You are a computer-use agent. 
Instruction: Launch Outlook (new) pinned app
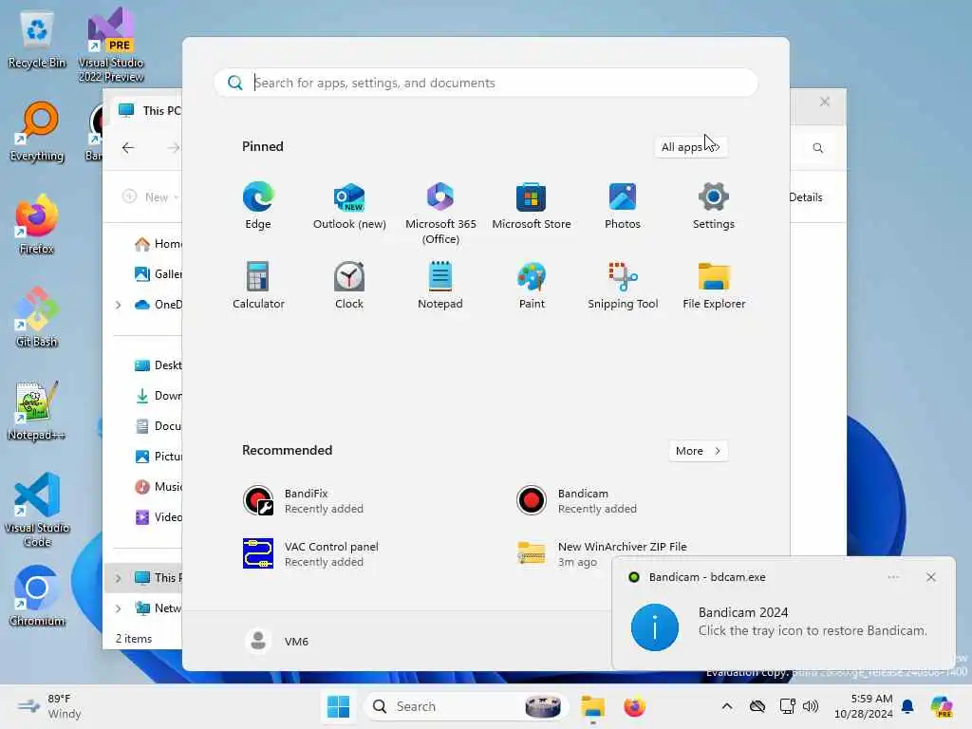[x=349, y=206]
